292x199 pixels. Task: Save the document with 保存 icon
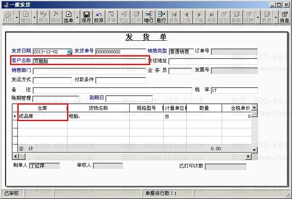click(x=86, y=17)
